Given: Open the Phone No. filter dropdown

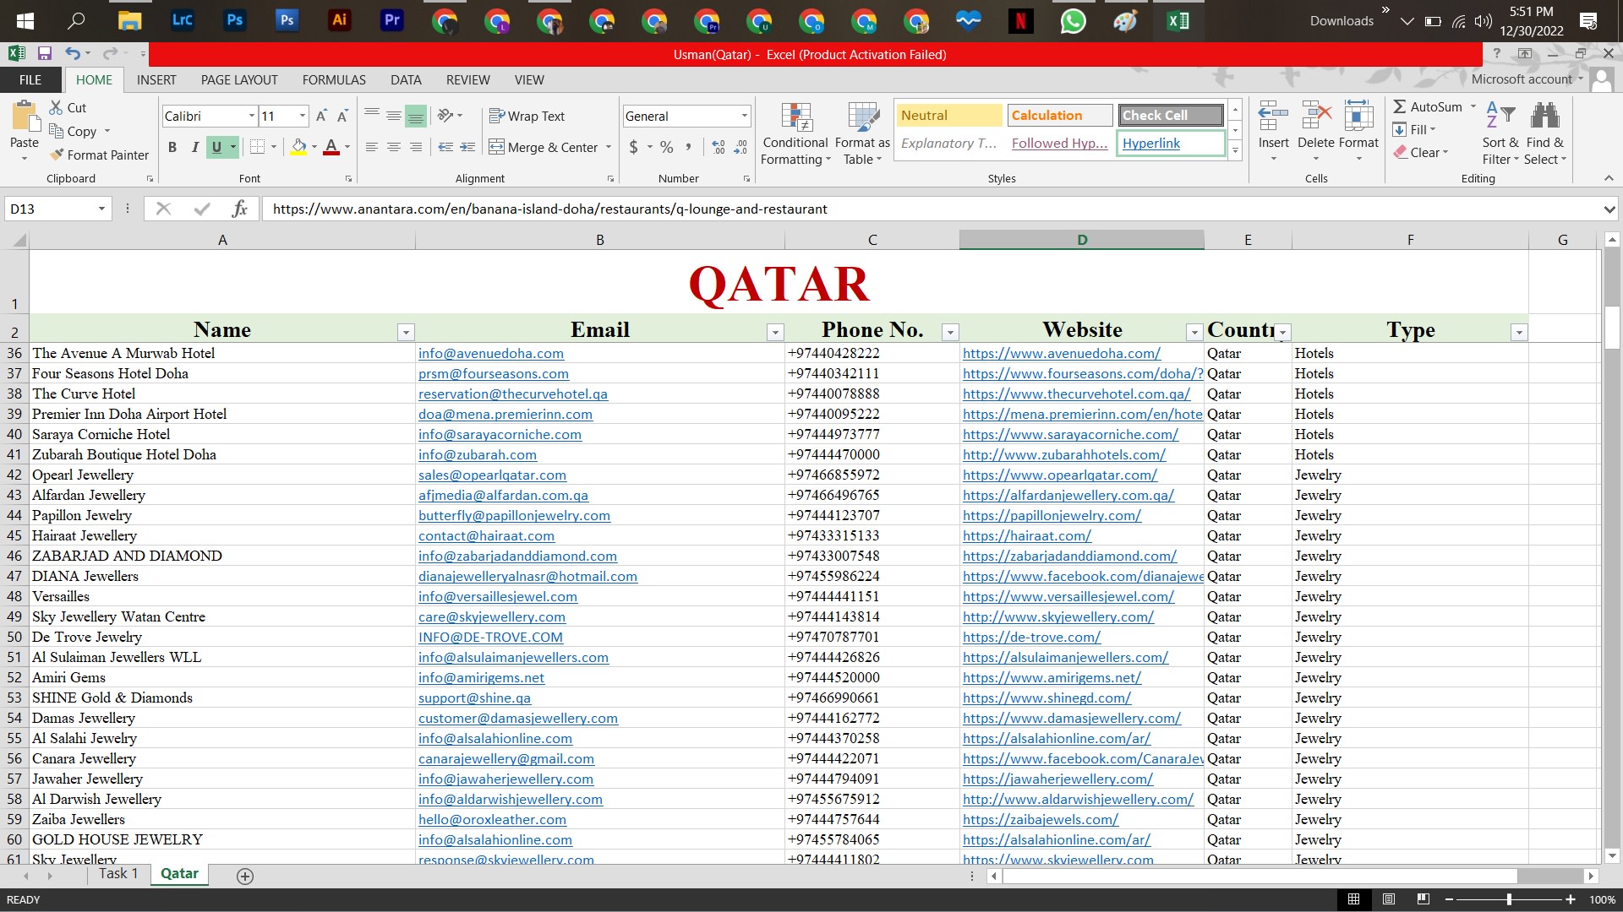Looking at the screenshot, I should coord(950,332).
